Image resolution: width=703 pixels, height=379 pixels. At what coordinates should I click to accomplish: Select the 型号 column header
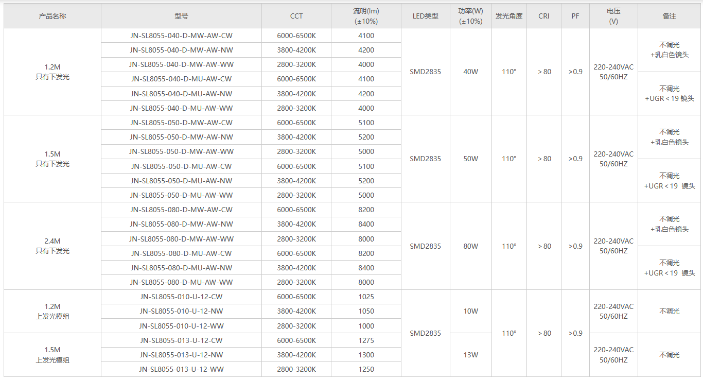pos(181,16)
